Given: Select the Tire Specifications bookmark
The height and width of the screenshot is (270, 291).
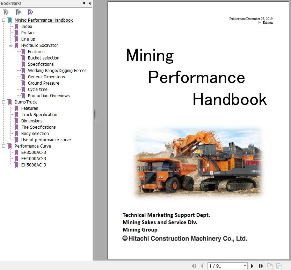Looking at the screenshot, I should click(38, 127).
